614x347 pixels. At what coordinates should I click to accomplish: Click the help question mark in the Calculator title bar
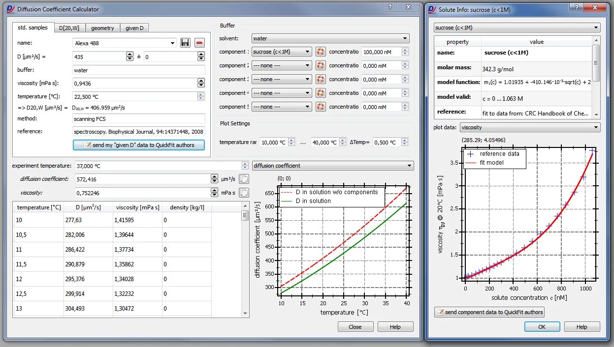coord(389,7)
